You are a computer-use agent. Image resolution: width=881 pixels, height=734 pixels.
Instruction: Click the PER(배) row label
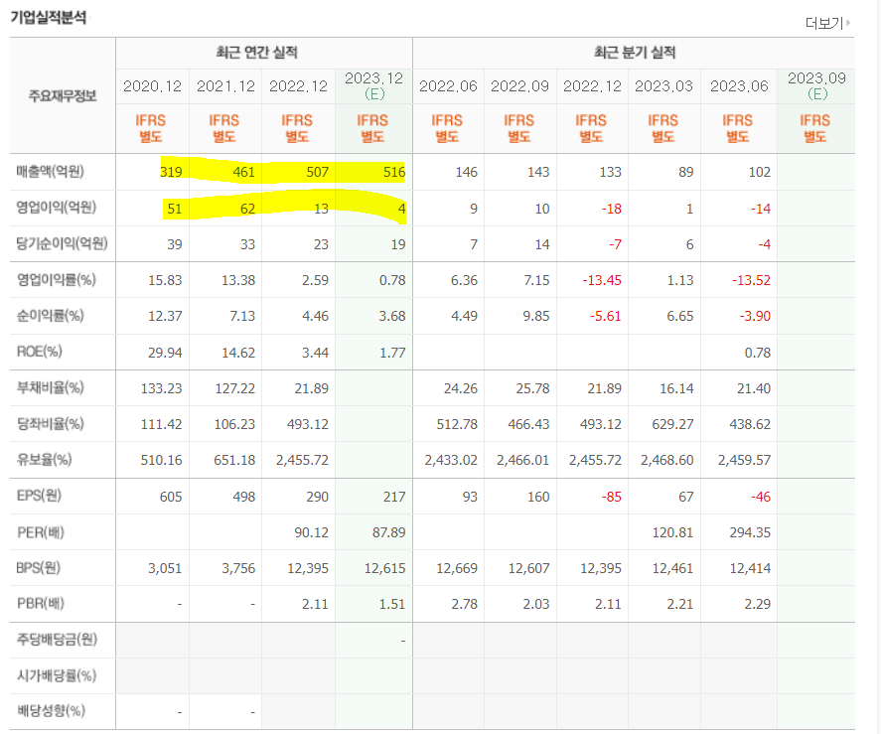point(41,532)
